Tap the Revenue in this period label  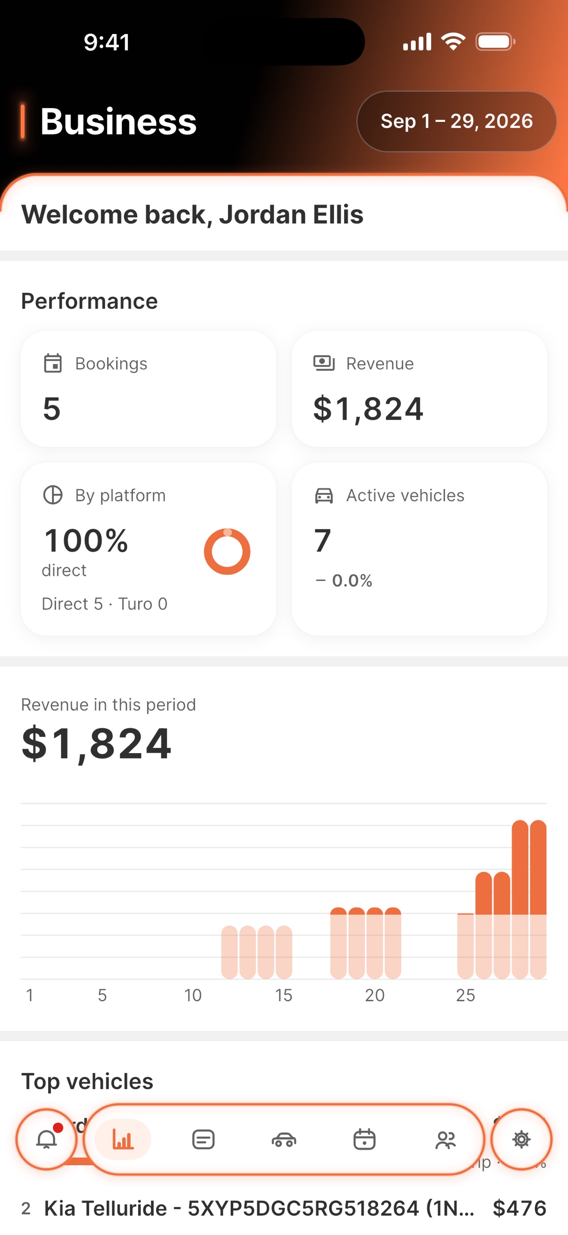point(109,705)
